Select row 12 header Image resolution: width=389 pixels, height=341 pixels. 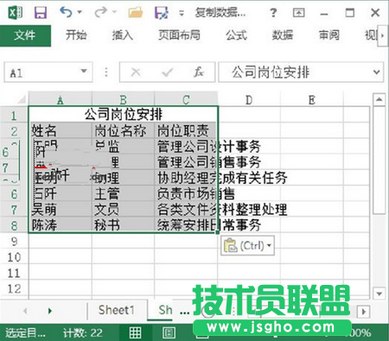pyautogui.click(x=14, y=288)
